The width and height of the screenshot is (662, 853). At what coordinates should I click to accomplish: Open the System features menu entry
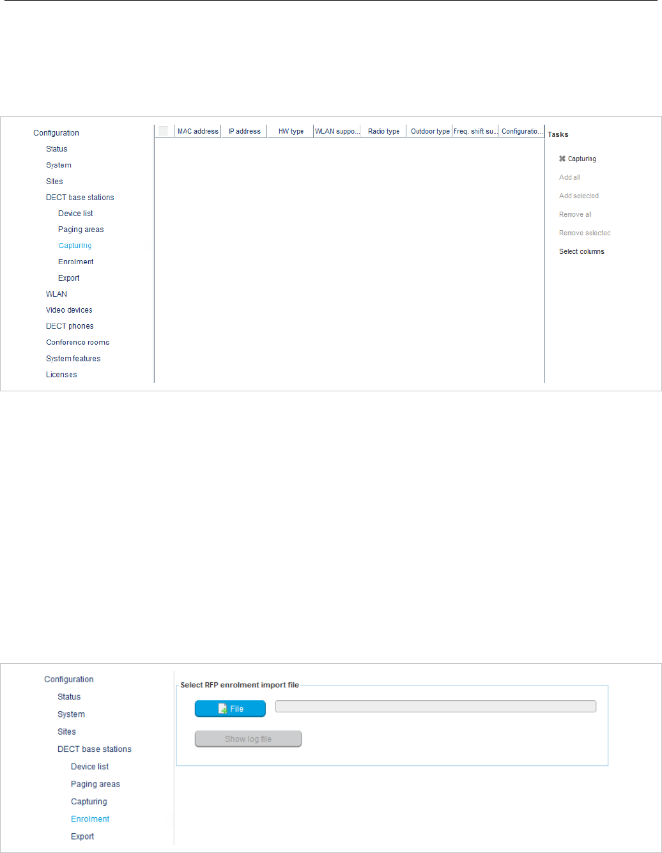pyautogui.click(x=73, y=359)
